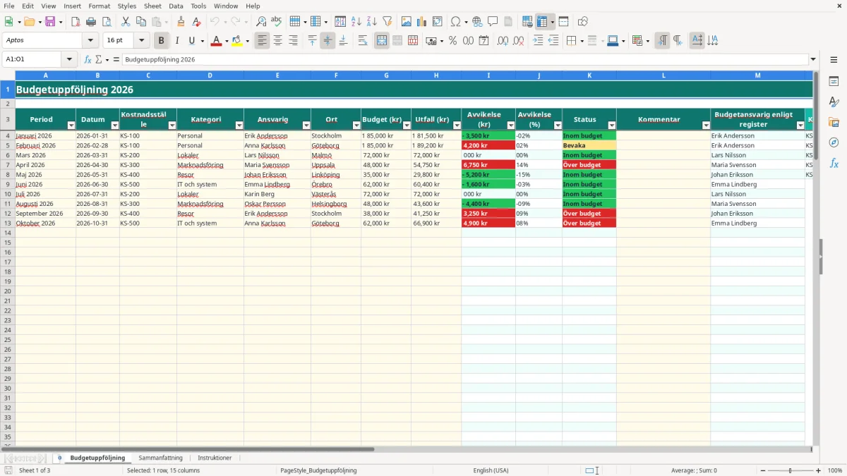Select row header 7

click(8, 165)
